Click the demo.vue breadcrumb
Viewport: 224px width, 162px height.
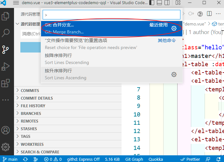(x=194, y=24)
